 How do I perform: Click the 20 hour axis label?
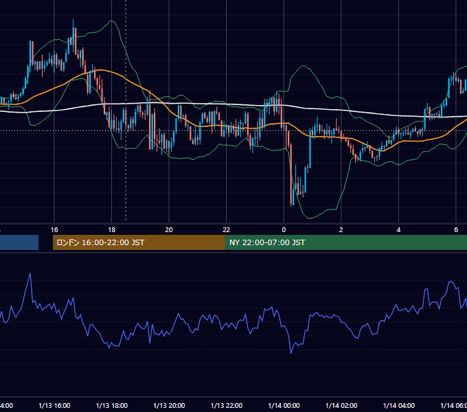(169, 230)
